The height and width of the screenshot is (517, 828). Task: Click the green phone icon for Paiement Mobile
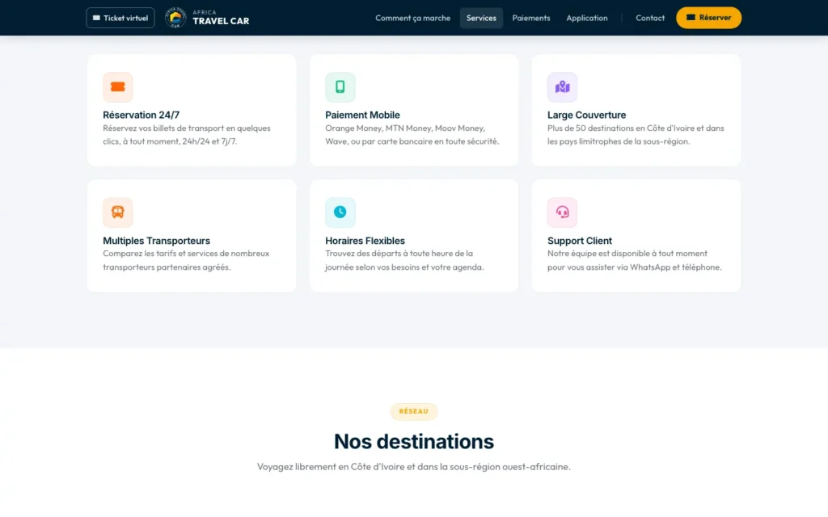pyautogui.click(x=340, y=87)
